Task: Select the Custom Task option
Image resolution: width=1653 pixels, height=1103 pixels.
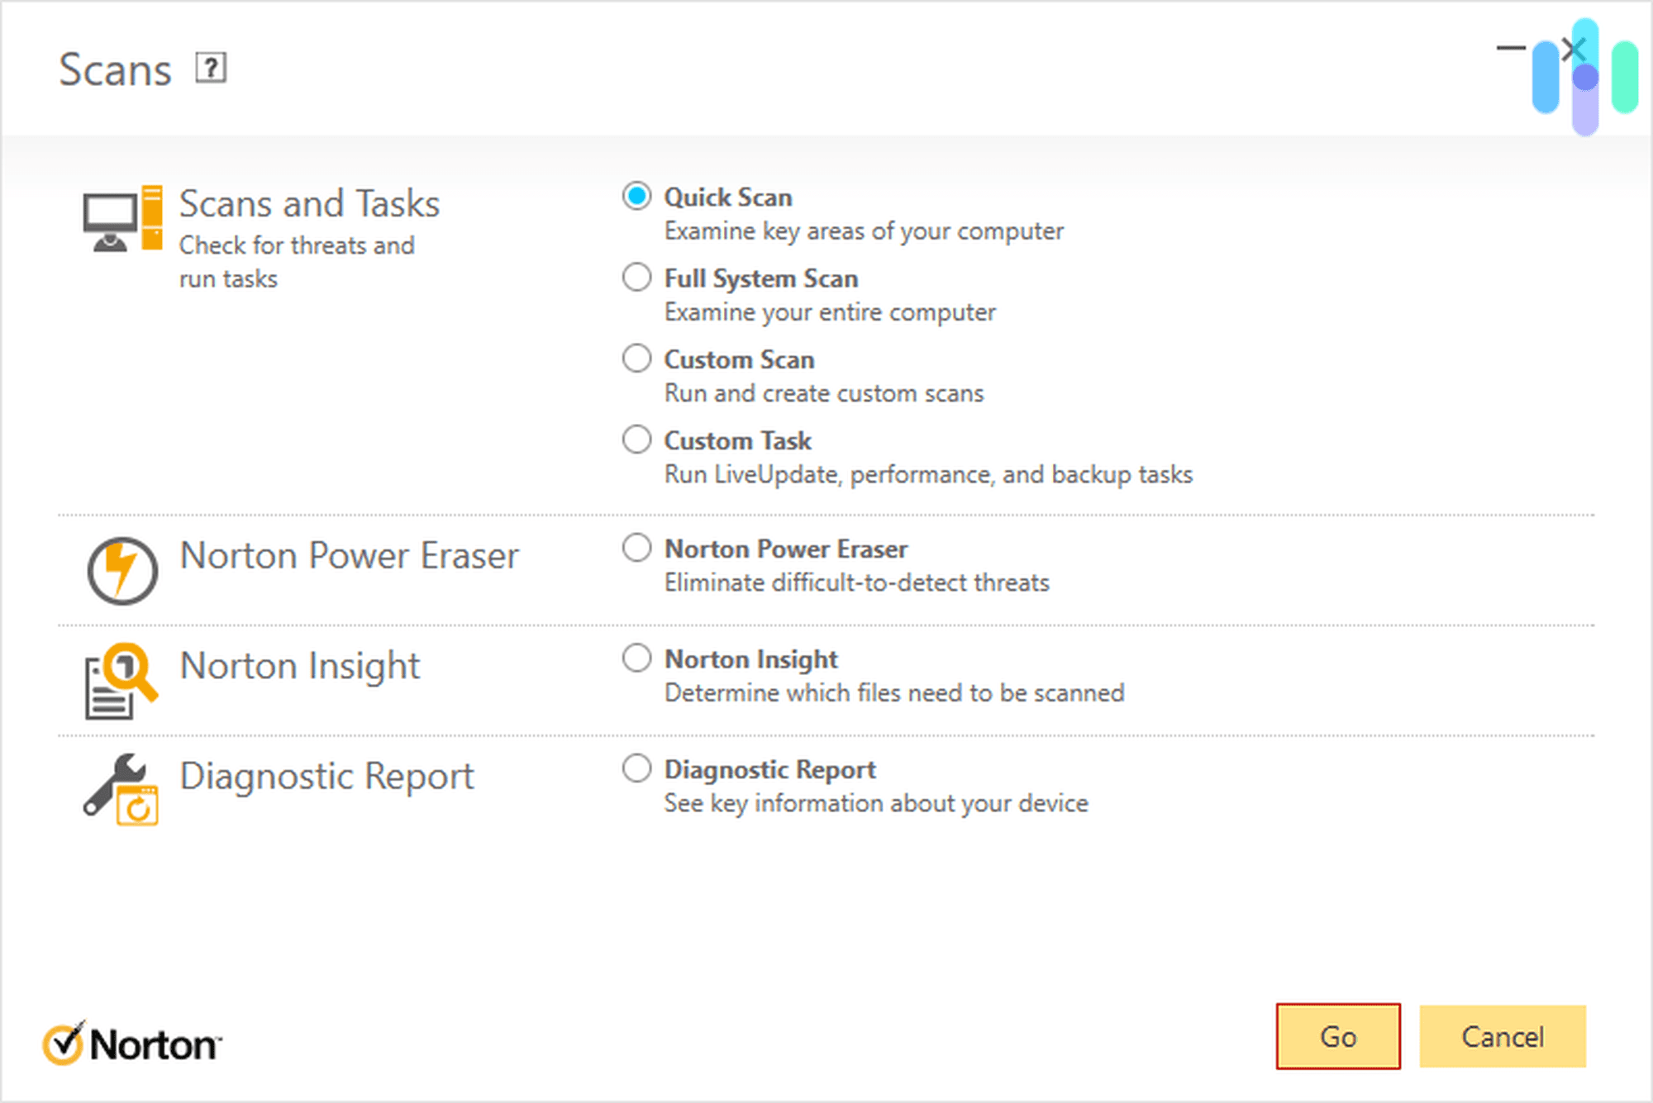Action: tap(636, 439)
